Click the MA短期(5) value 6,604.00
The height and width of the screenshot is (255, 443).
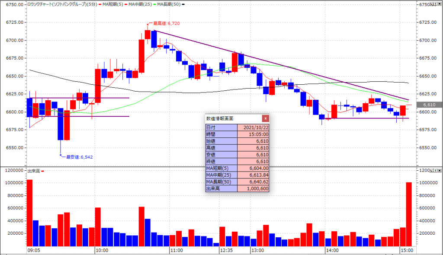coord(253,168)
